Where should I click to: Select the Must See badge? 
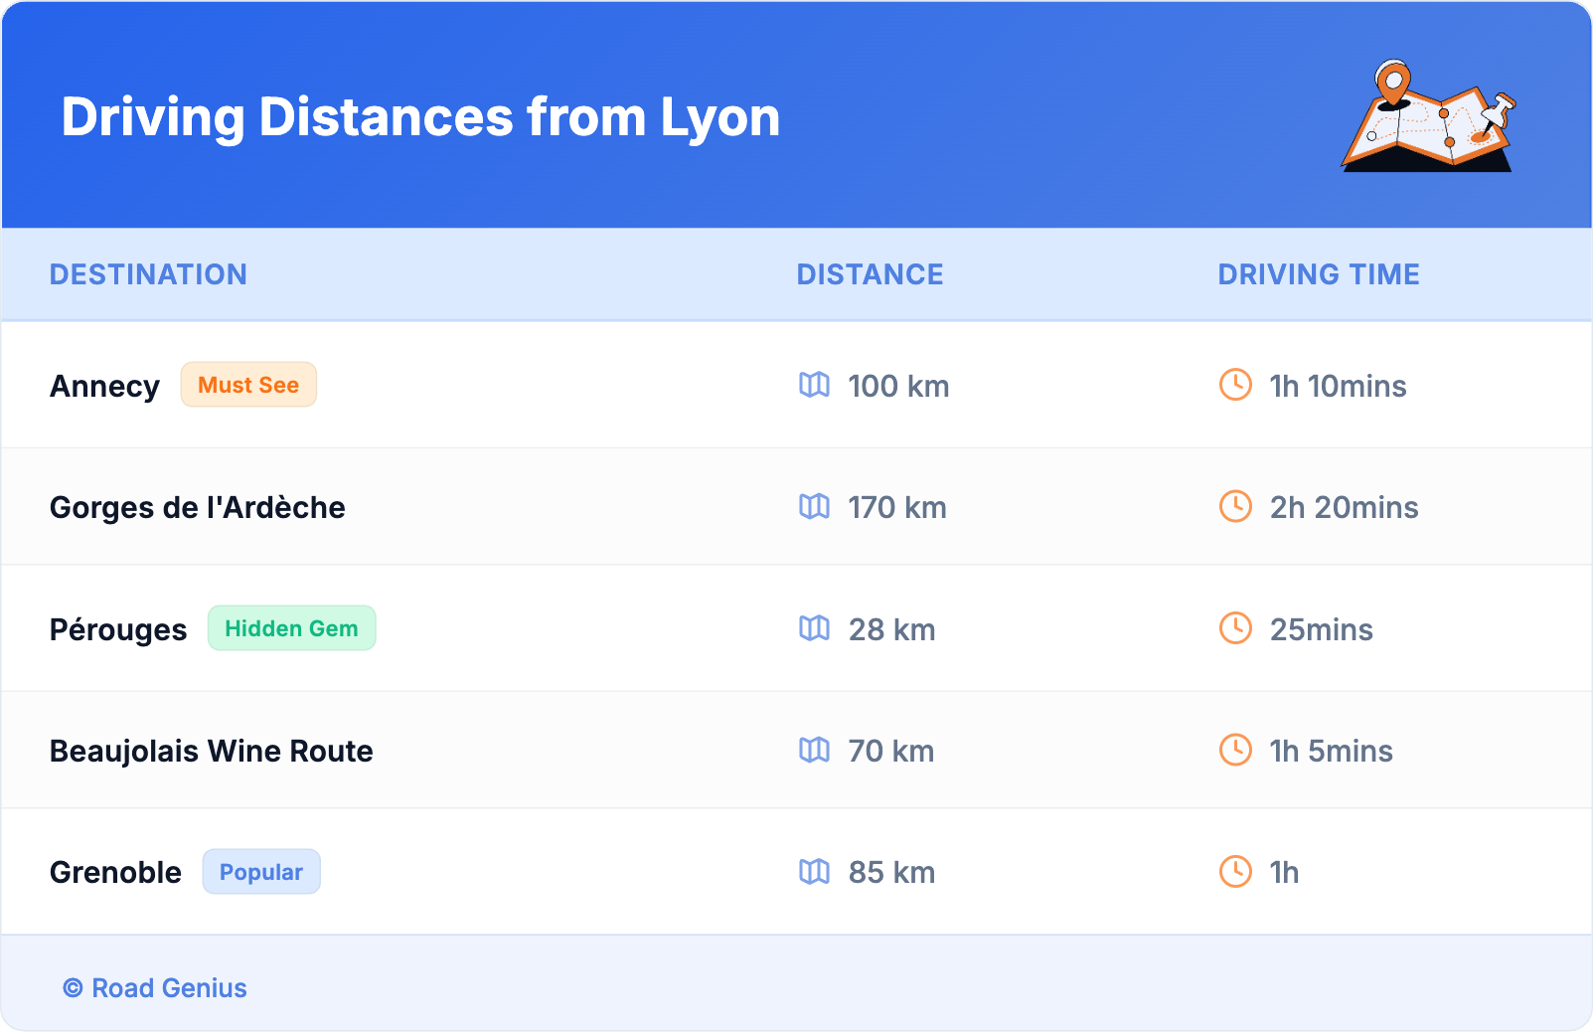coord(248,385)
